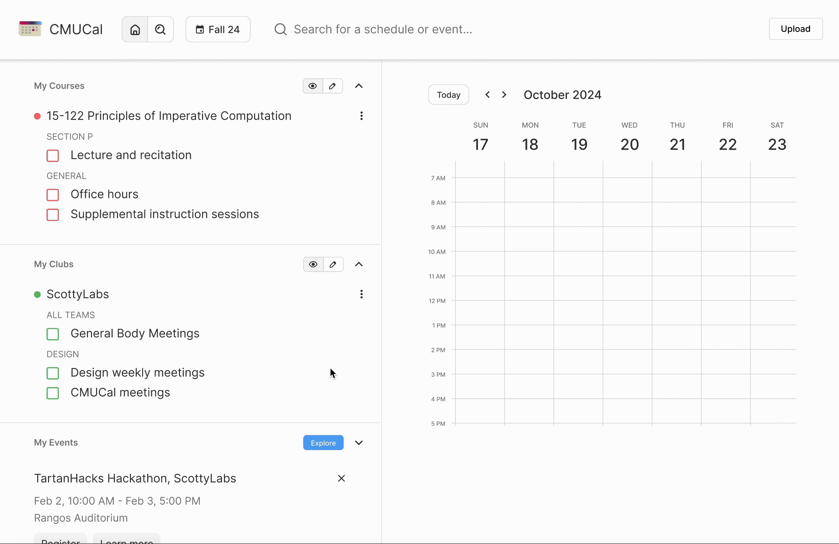839x544 pixels.
Task: Open three-dot menu for ScottyLabs
Action: click(x=361, y=294)
